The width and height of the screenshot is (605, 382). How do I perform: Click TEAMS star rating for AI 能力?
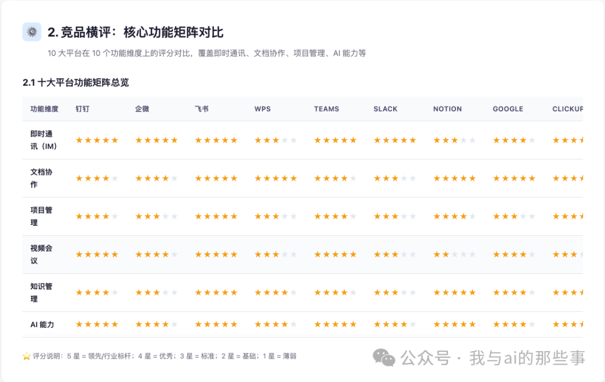tap(336, 324)
